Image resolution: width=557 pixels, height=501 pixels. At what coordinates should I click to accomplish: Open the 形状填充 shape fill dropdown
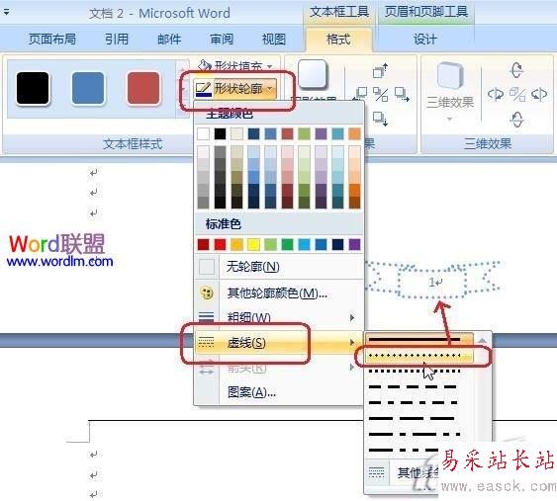pos(235,65)
